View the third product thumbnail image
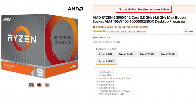Image resolution: width=196 pixels, height=100 pixels. tap(47, 85)
